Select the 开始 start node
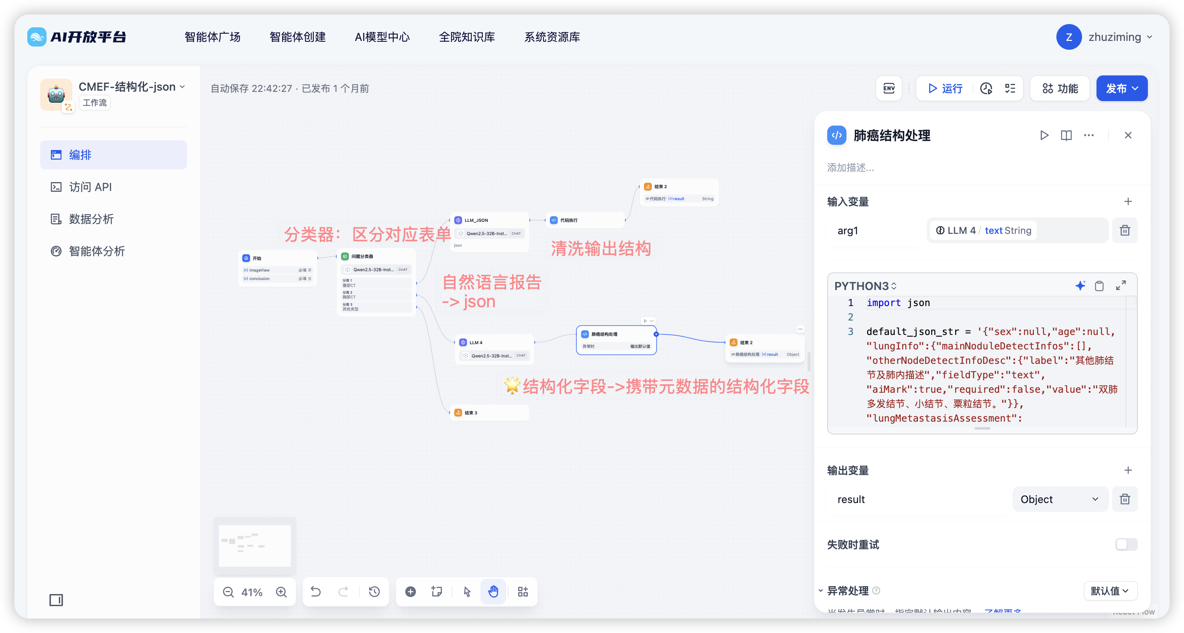Screen dimensions: 1184x633 pyautogui.click(x=278, y=268)
